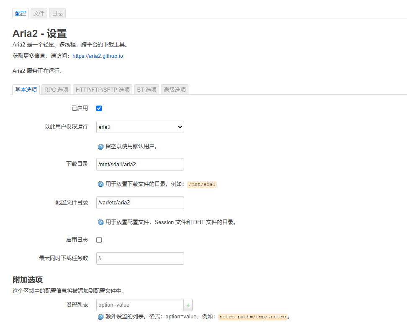Click the 配置文件目录 label
The image size is (407, 328).
(x=72, y=202)
